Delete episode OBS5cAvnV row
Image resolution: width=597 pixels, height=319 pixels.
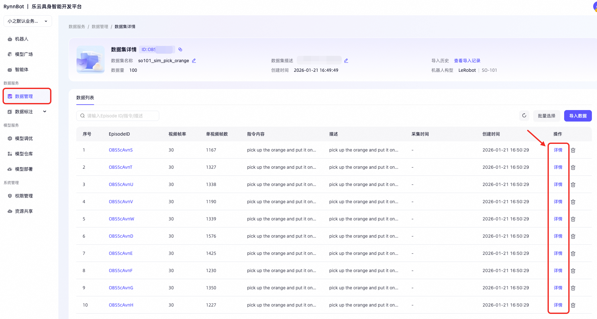573,202
